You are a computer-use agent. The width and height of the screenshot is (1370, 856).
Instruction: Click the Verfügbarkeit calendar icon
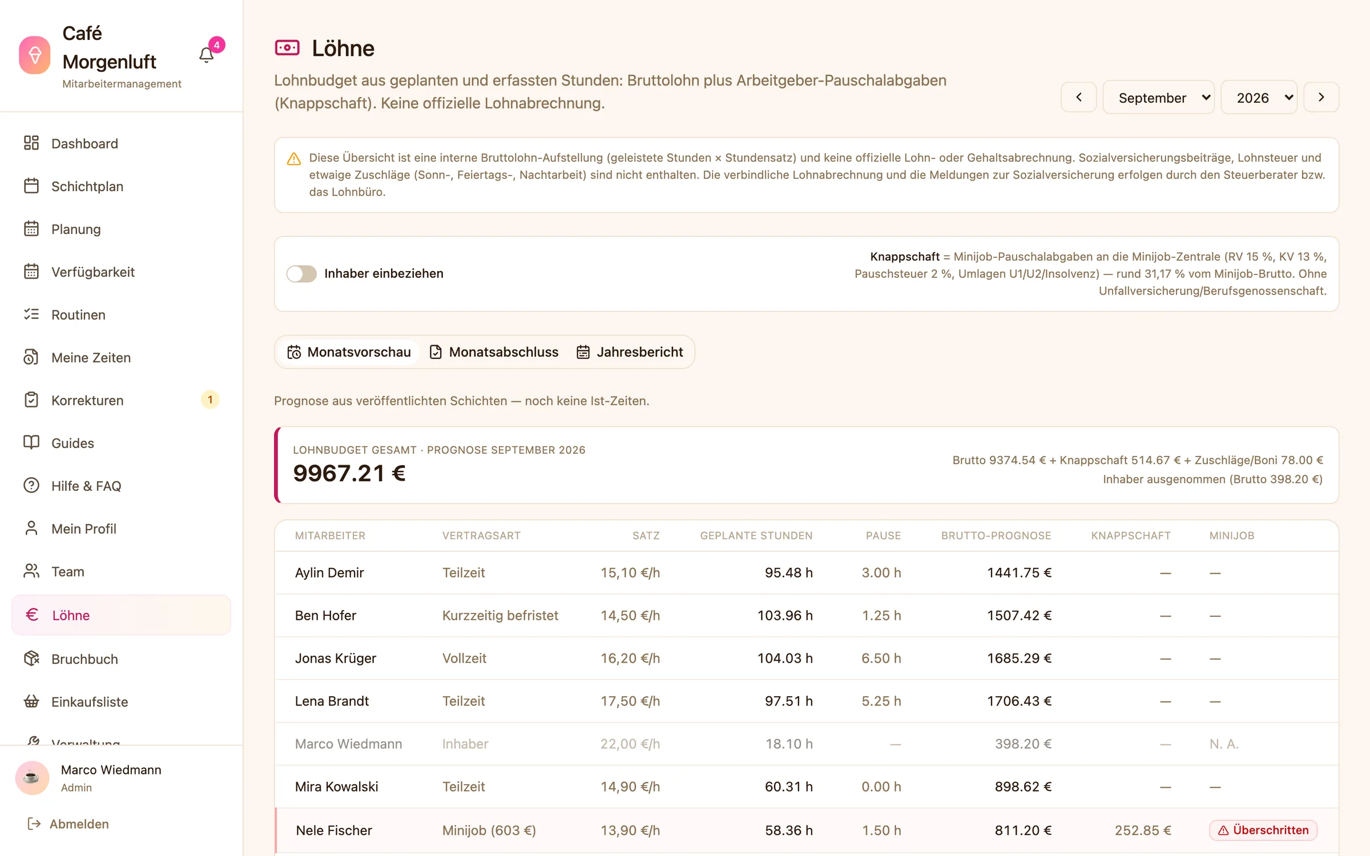pos(31,271)
